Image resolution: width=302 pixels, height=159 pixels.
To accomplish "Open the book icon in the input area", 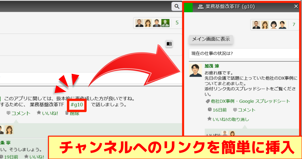I will pyautogui.click(x=169, y=44).
